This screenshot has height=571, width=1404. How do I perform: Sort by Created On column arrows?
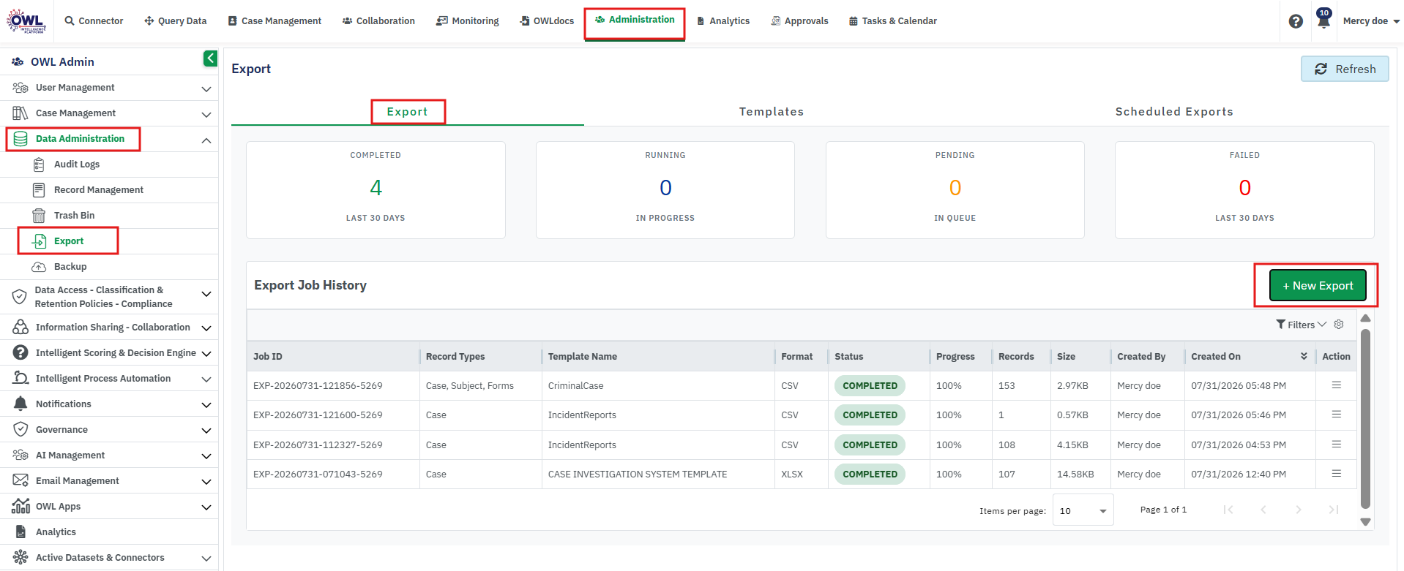[x=1304, y=356]
